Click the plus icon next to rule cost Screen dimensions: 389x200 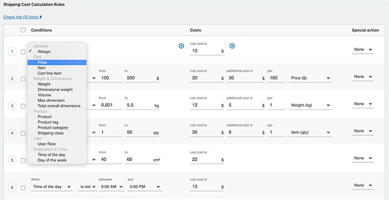[x=232, y=46]
